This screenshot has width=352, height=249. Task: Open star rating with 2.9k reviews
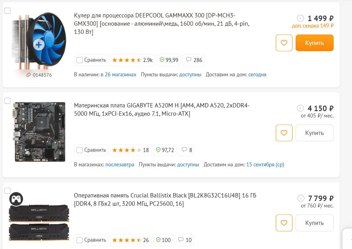(x=132, y=60)
